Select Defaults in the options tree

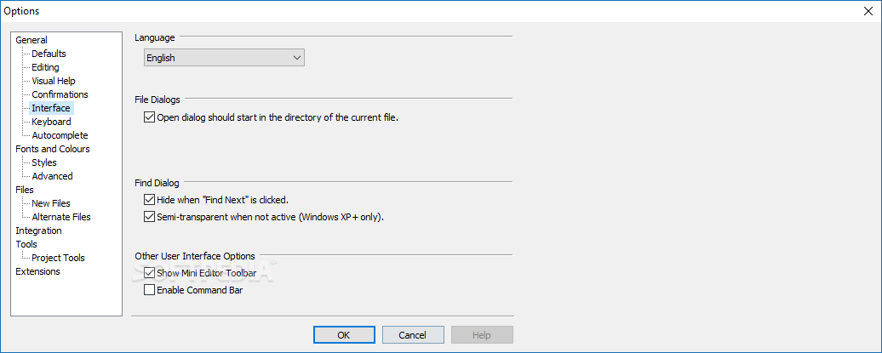[x=49, y=54]
